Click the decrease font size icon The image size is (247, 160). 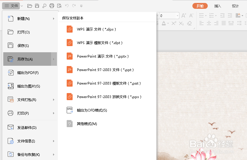coord(192,16)
